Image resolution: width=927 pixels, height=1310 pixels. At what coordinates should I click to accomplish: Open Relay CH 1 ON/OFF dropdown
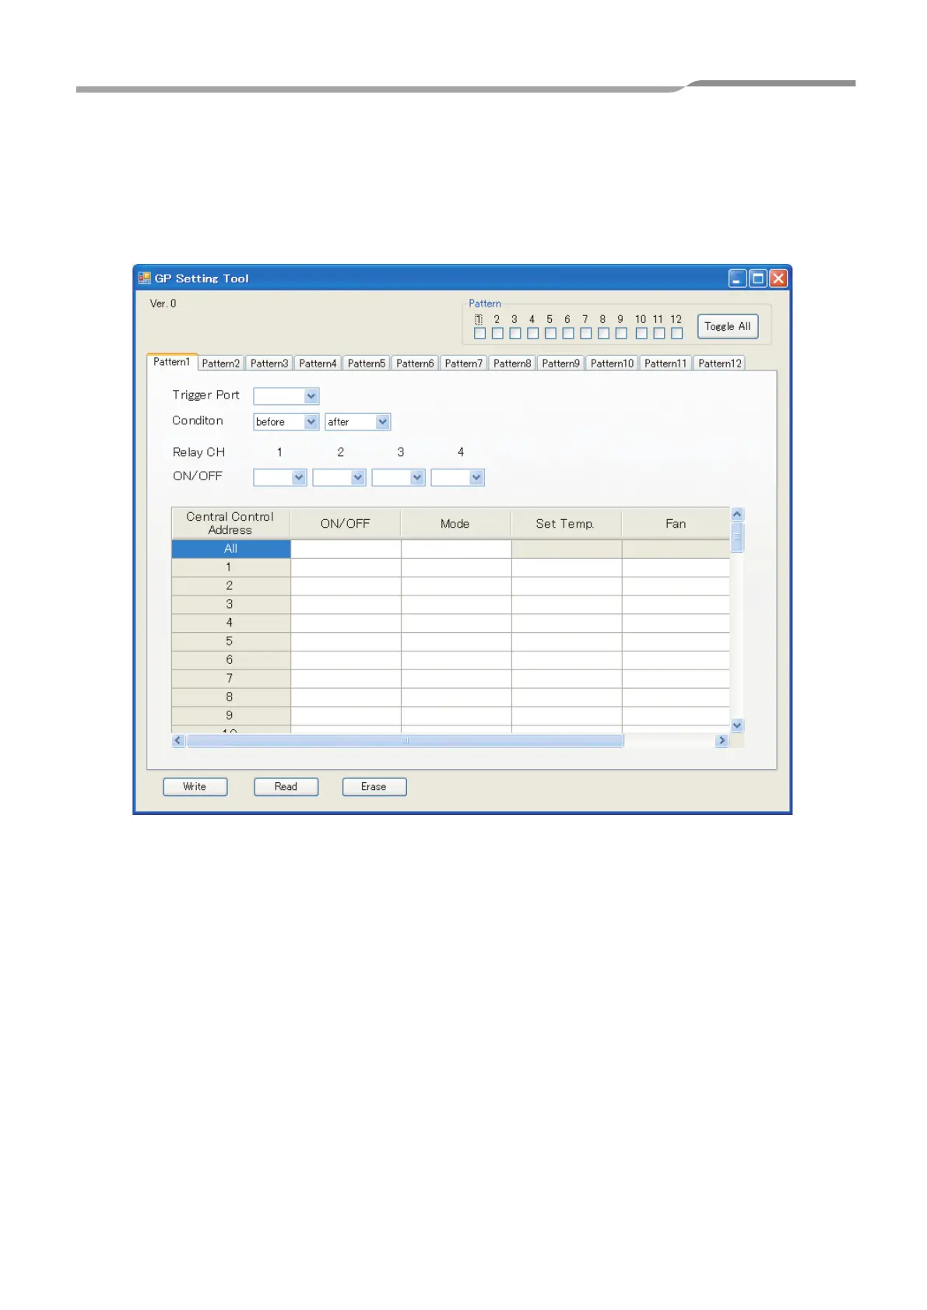280,477
